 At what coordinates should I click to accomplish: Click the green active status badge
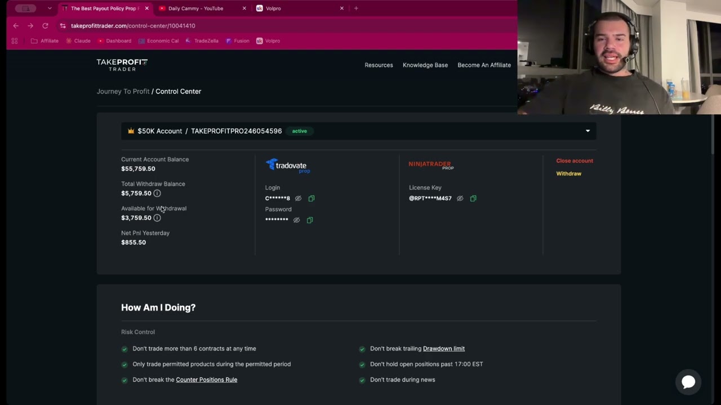(x=300, y=131)
